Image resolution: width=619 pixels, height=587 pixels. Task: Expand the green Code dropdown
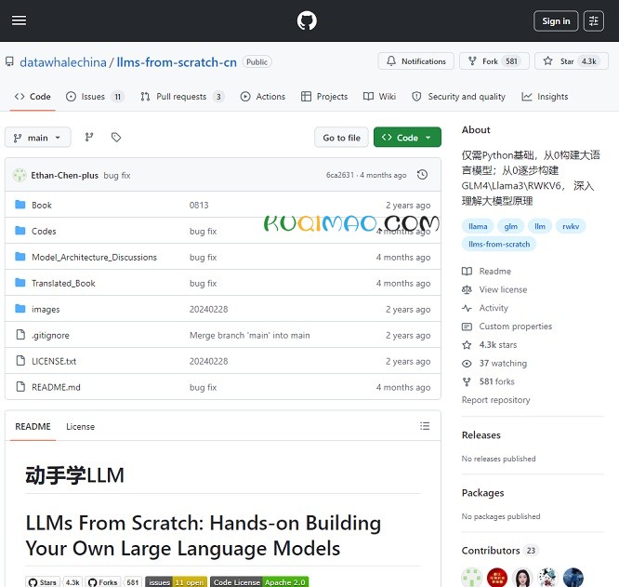(407, 138)
